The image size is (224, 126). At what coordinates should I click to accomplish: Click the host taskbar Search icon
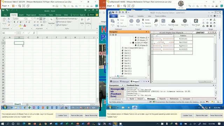click(8, 124)
